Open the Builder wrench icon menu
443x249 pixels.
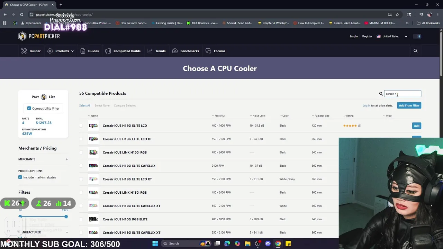(24, 51)
